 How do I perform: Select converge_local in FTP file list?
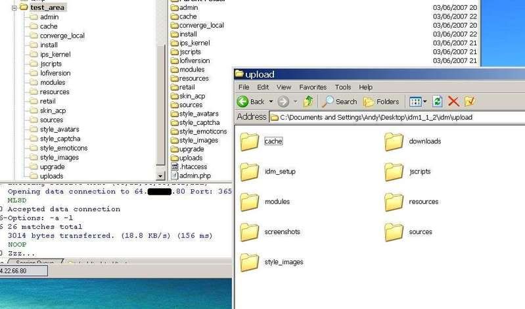[x=197, y=25]
